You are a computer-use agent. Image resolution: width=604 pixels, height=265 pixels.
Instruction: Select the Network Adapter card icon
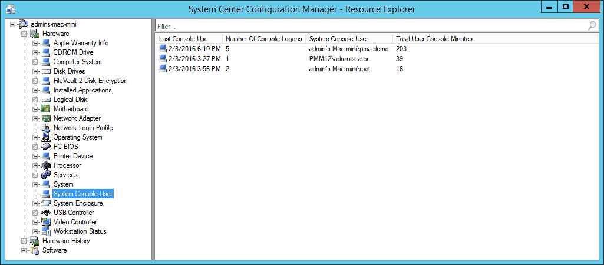pyautogui.click(x=46, y=118)
